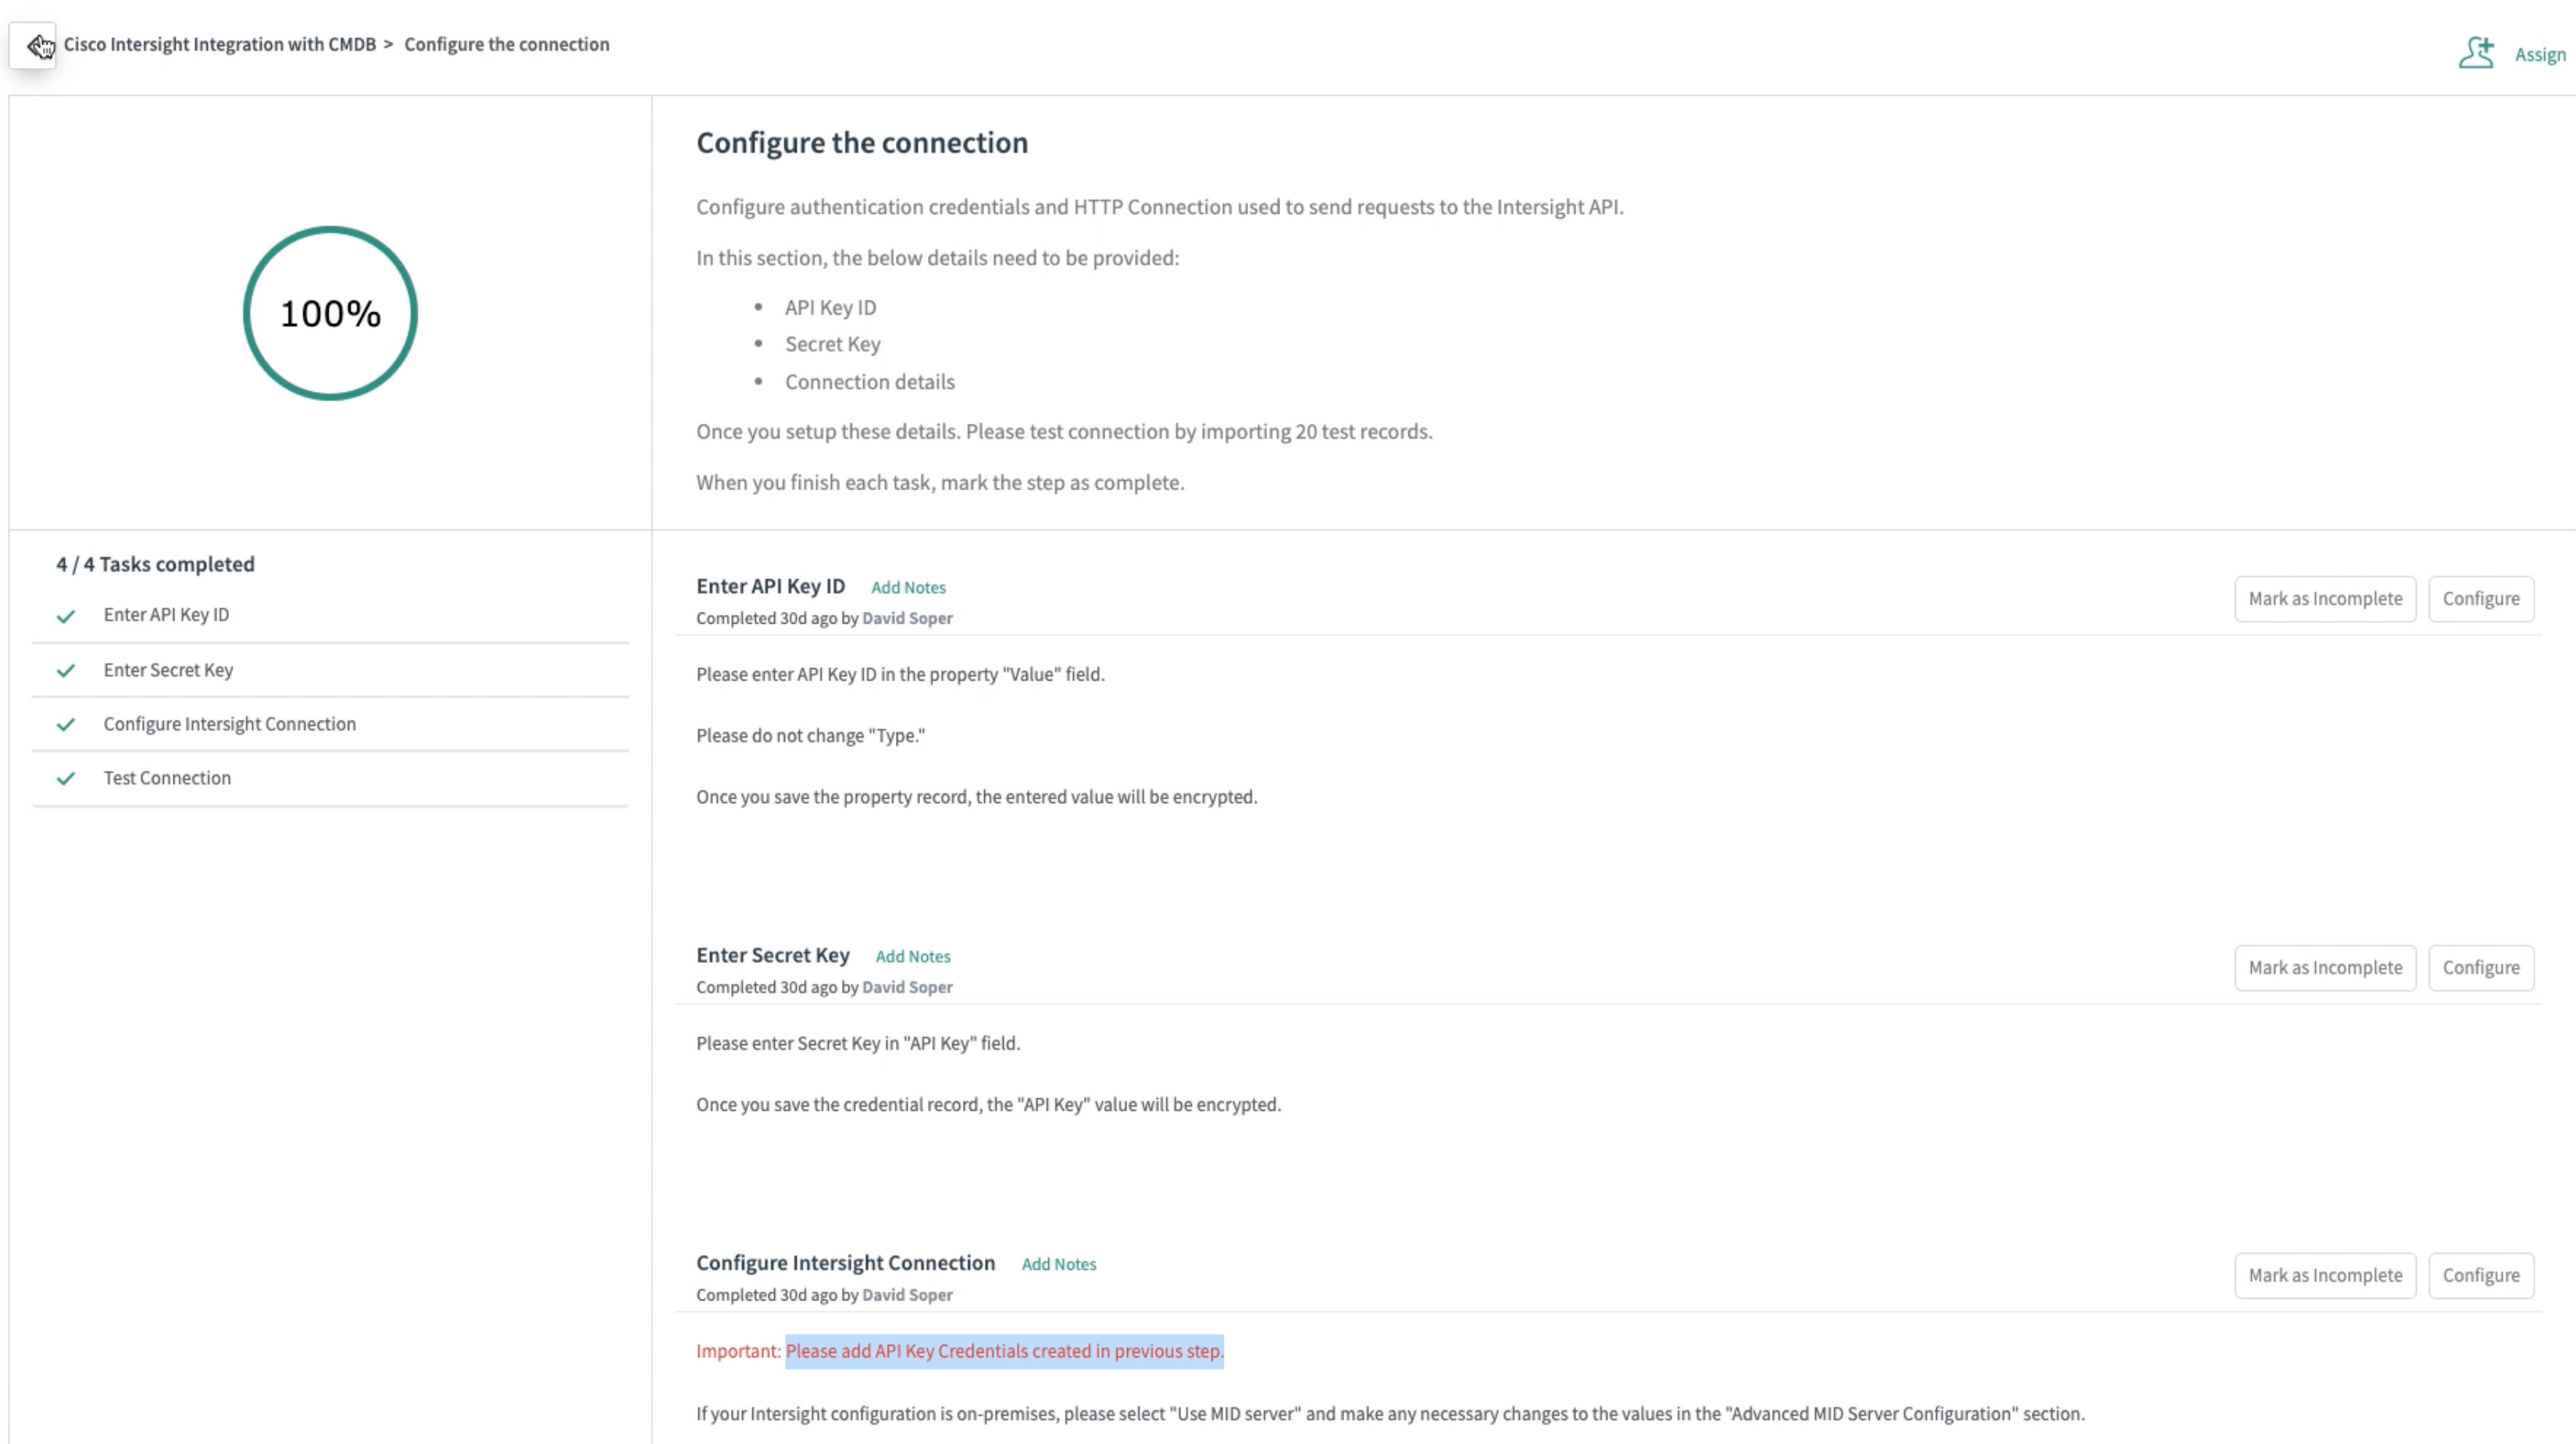Click the 100% progress circle
Viewport: 2576px width, 1444px height.
(330, 314)
